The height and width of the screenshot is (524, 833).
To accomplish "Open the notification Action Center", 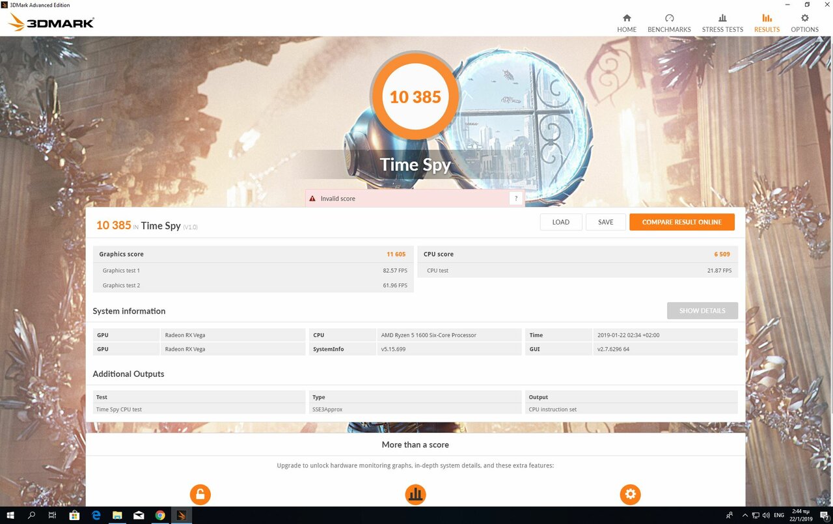I will [824, 515].
